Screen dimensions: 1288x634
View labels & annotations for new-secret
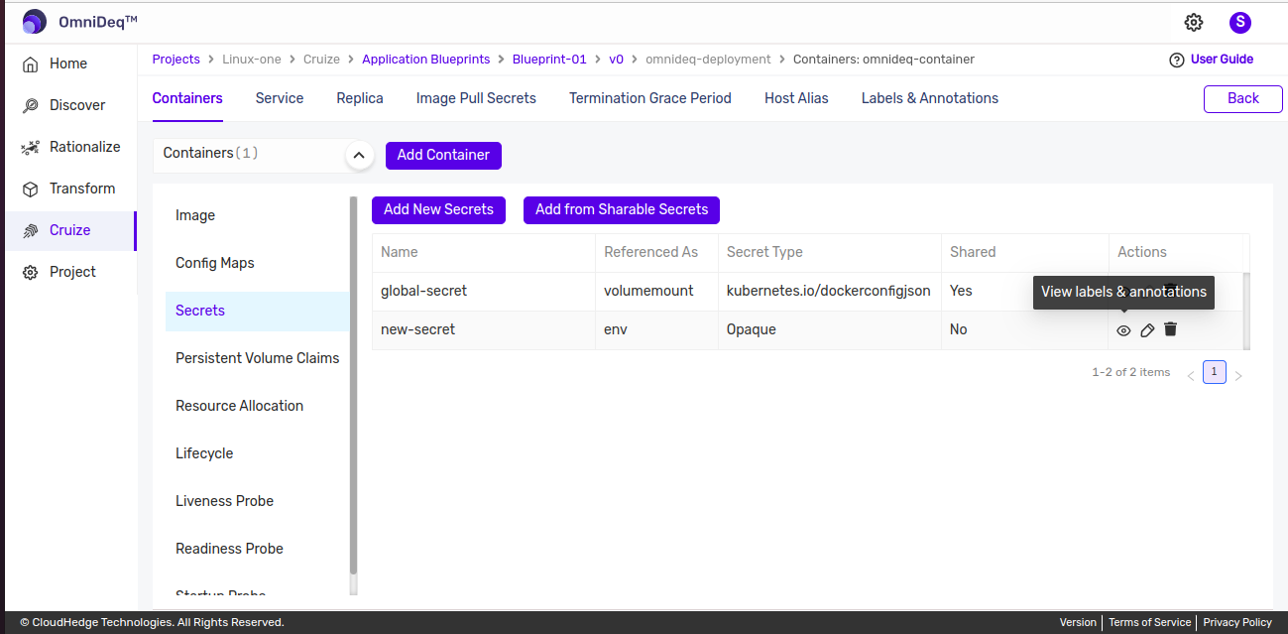[x=1123, y=330]
